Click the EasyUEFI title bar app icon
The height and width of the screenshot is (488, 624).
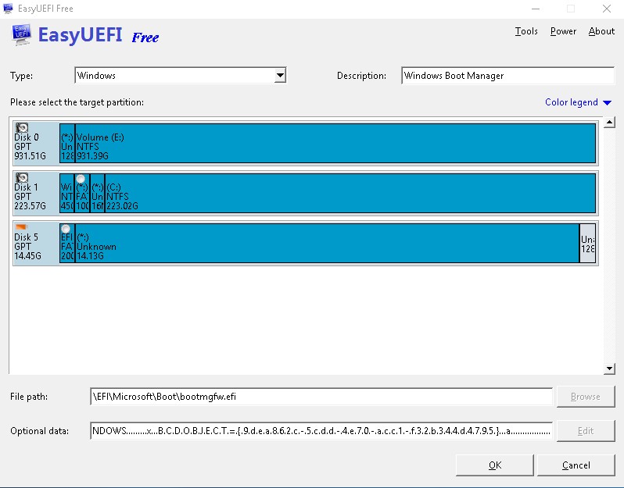click(x=8, y=9)
